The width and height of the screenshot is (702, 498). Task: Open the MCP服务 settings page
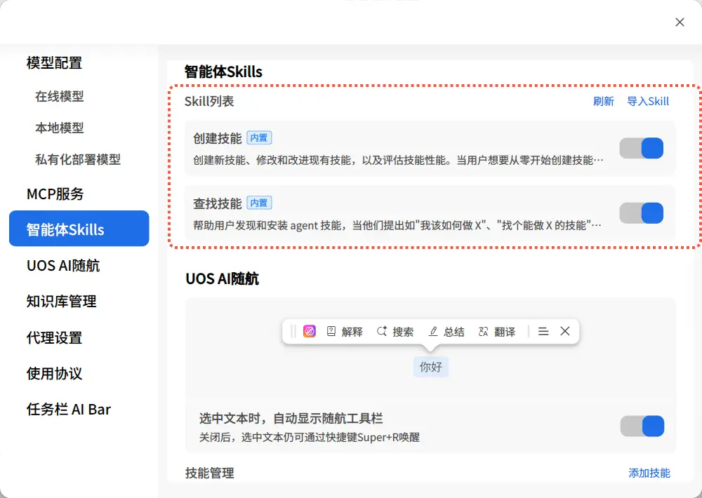[x=55, y=194]
